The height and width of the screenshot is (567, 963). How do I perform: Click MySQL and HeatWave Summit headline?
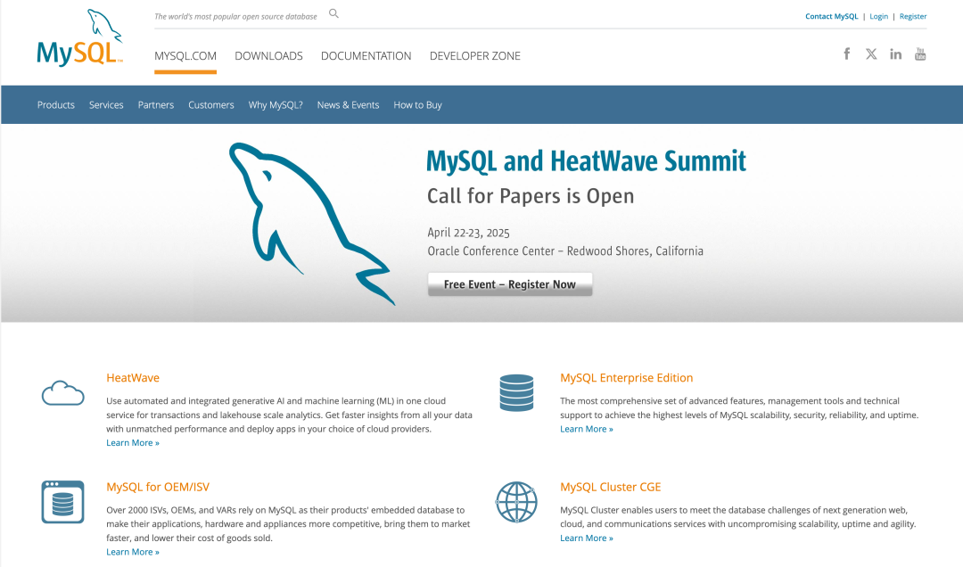point(587,161)
